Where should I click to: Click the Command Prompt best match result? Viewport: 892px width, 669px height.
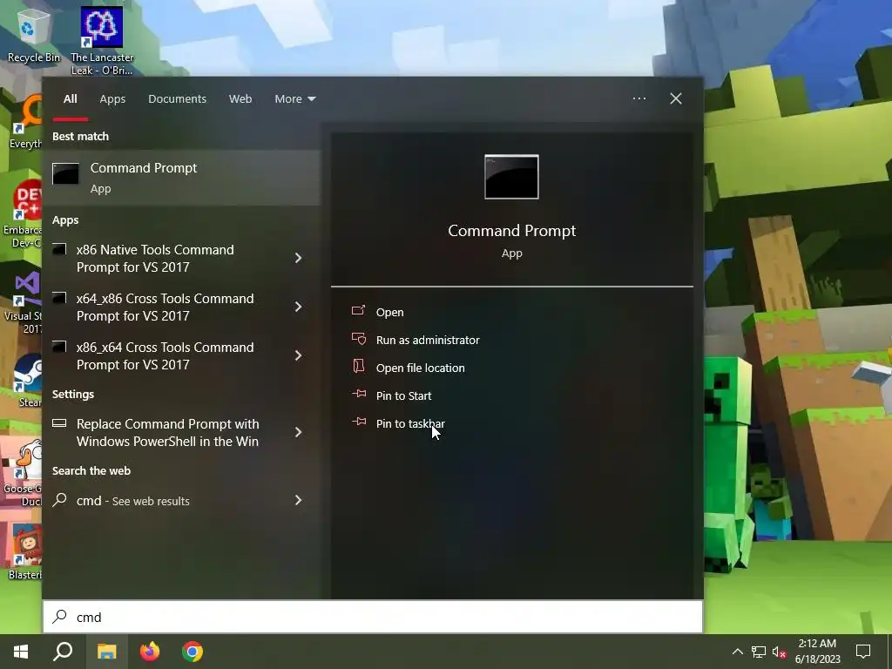[181, 178]
